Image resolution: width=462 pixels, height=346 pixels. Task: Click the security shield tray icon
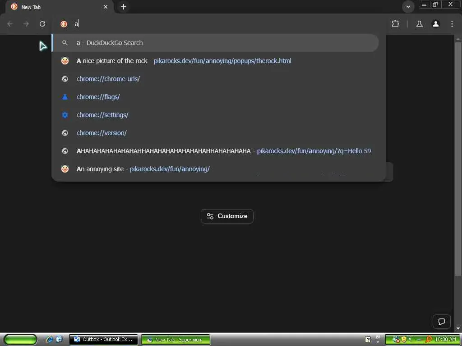point(404,340)
